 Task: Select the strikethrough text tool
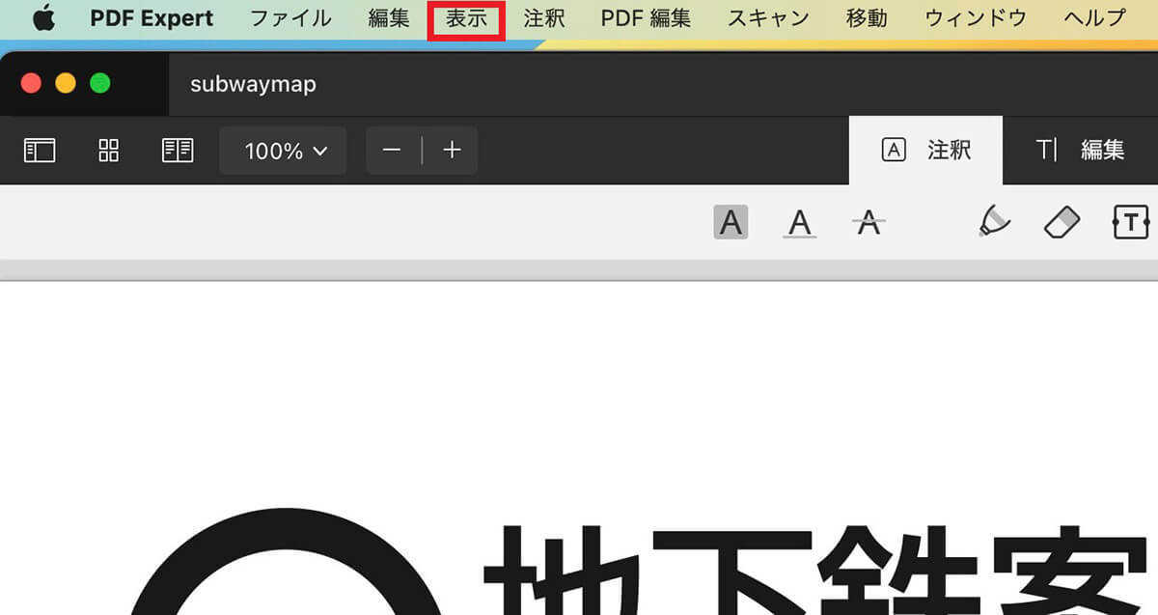pos(869,223)
